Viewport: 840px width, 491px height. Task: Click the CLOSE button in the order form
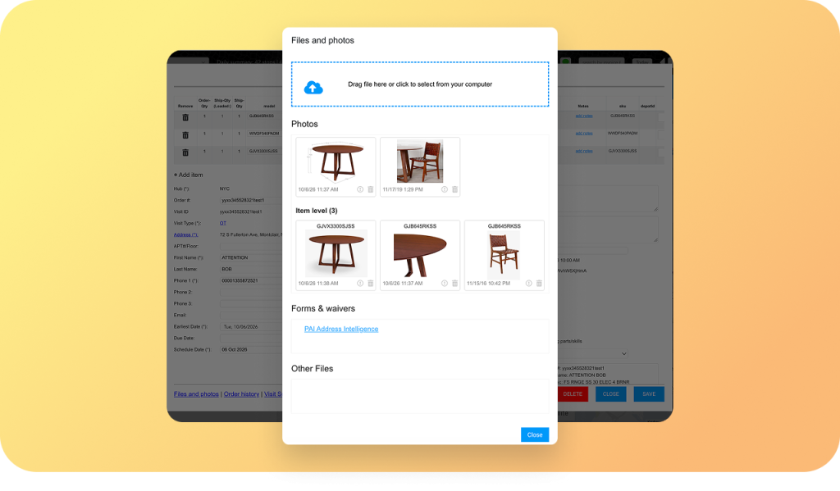coord(610,394)
